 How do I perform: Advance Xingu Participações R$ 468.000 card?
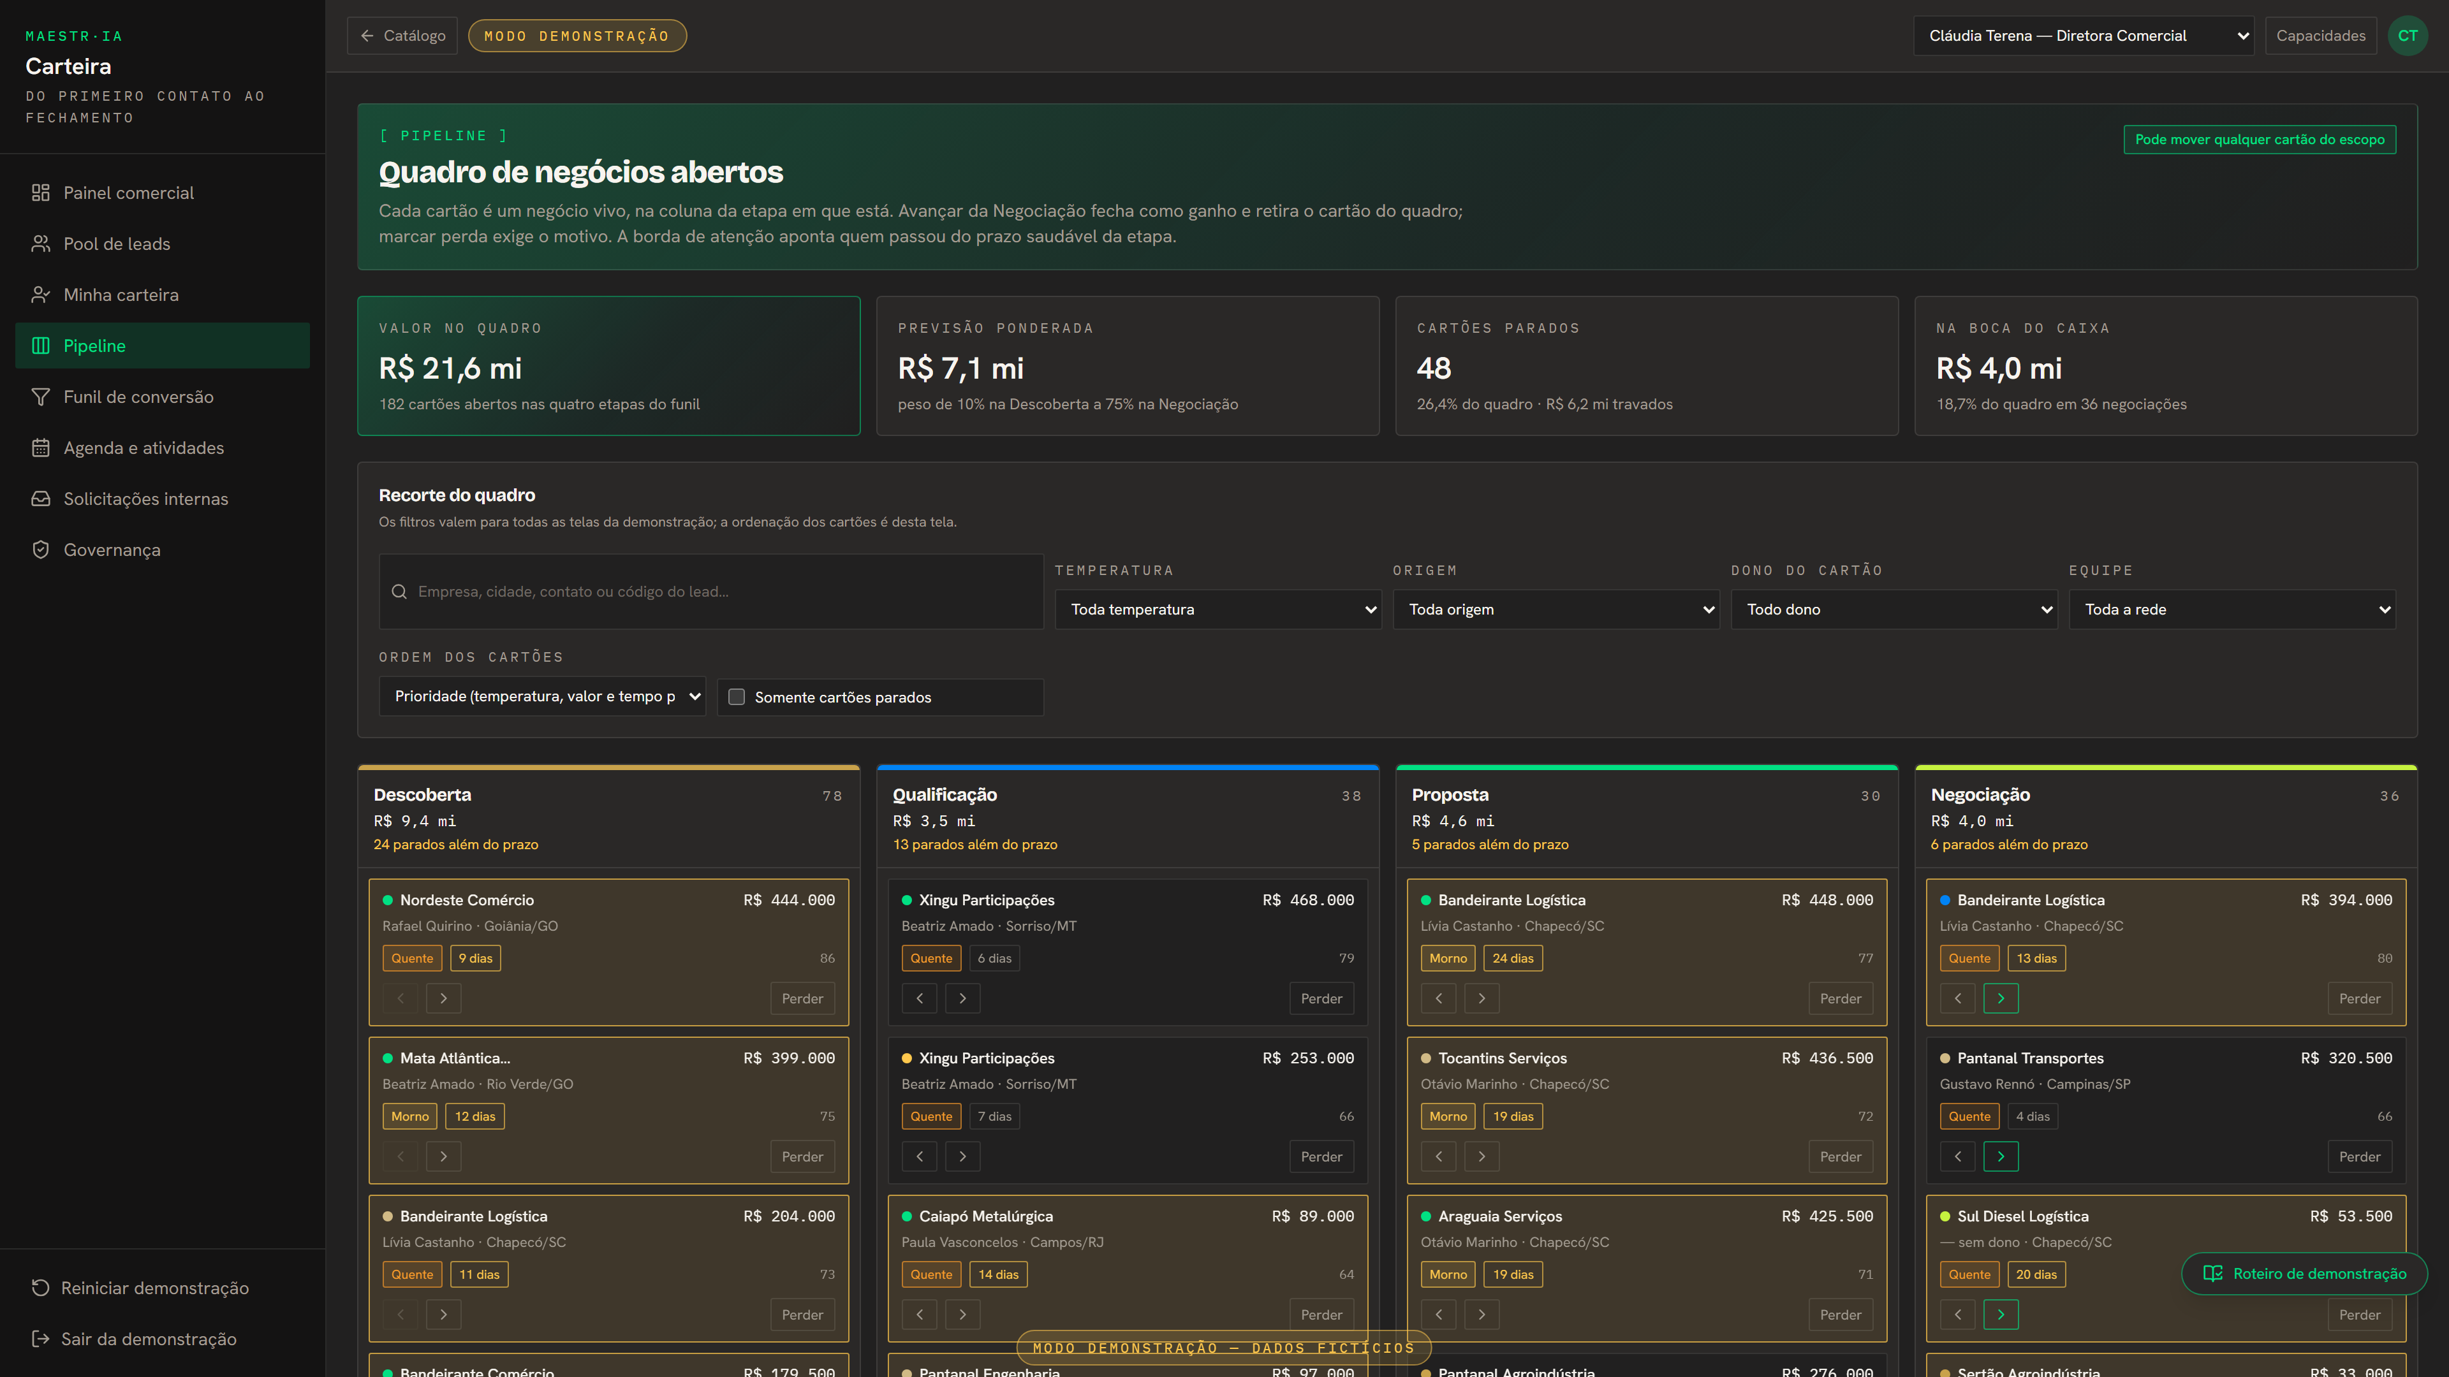tap(963, 999)
